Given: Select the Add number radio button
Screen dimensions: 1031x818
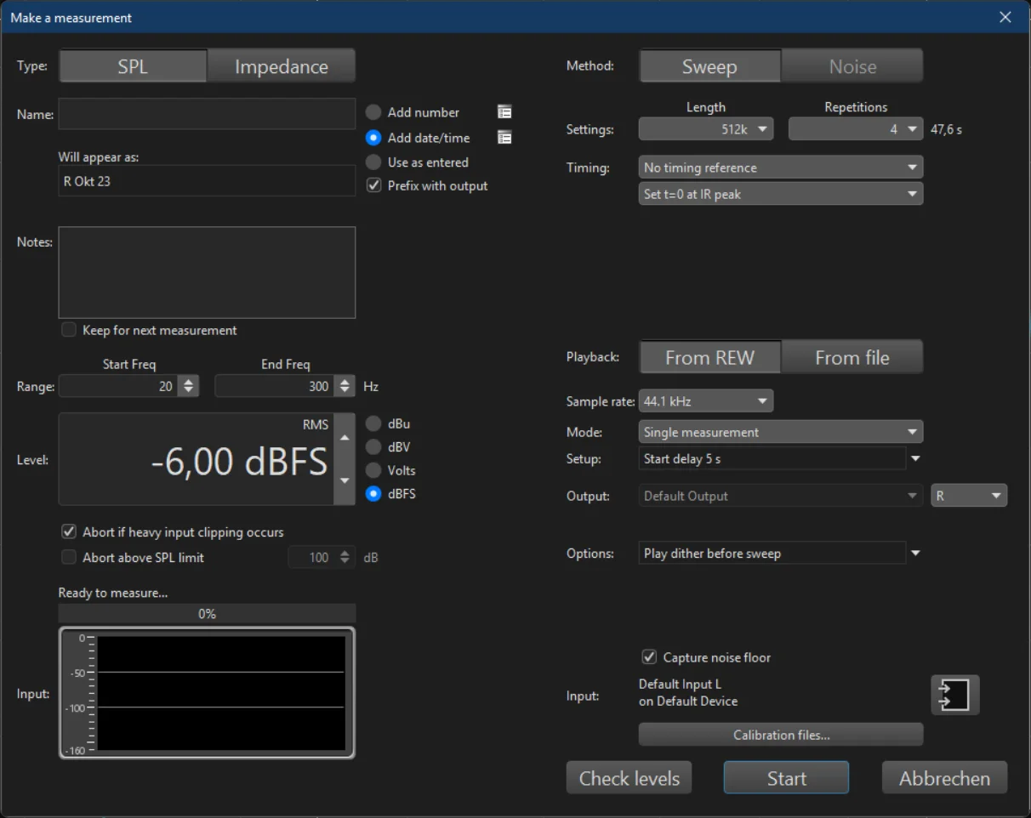Looking at the screenshot, I should tap(373, 112).
